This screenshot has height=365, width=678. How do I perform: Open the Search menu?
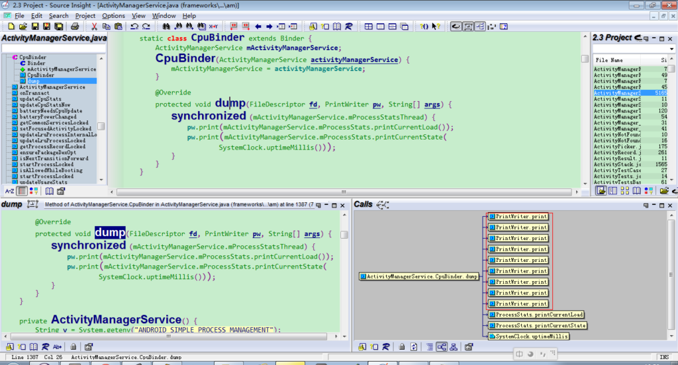click(x=59, y=16)
